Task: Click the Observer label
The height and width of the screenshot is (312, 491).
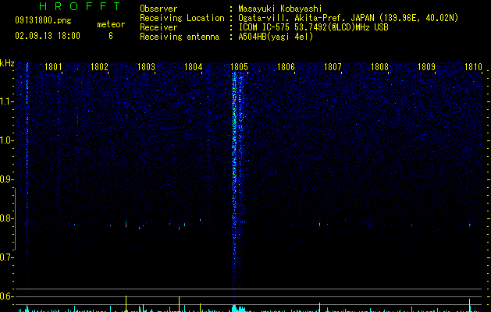Action: 158,9
